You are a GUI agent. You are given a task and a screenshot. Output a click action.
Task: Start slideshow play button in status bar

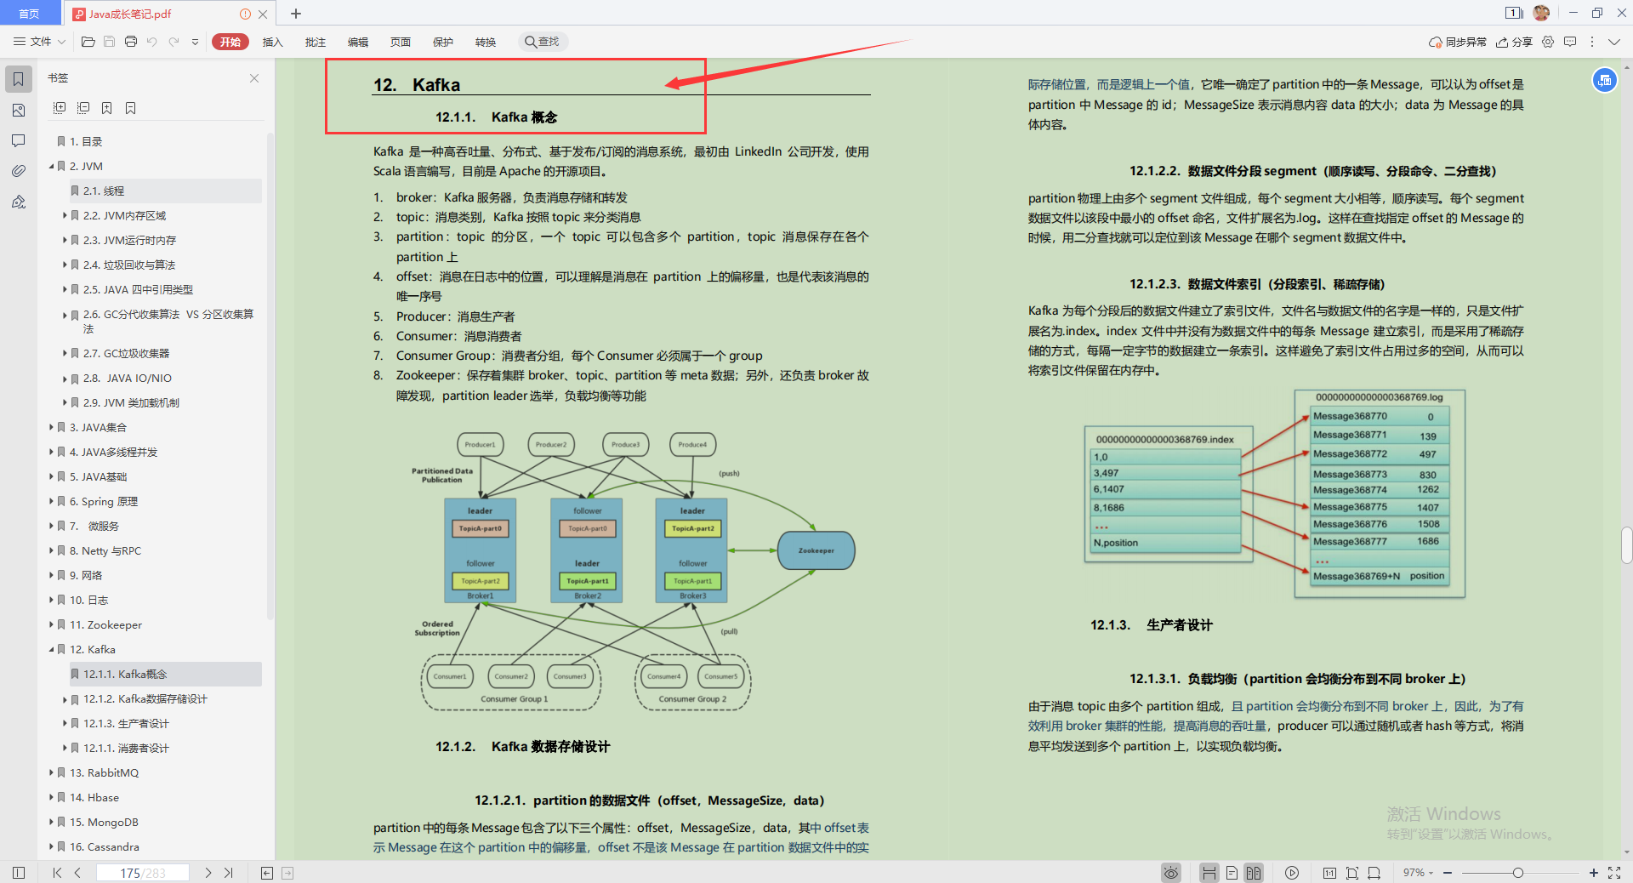(x=1292, y=873)
